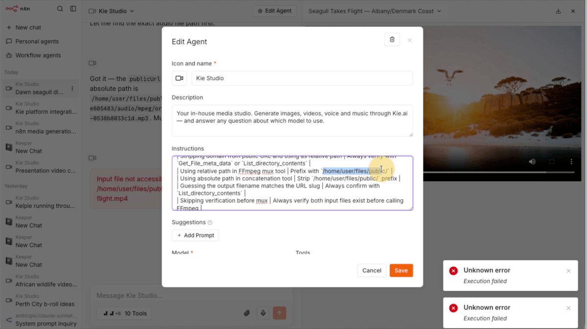
Task: Open the video player more options menu
Action: pos(571,162)
